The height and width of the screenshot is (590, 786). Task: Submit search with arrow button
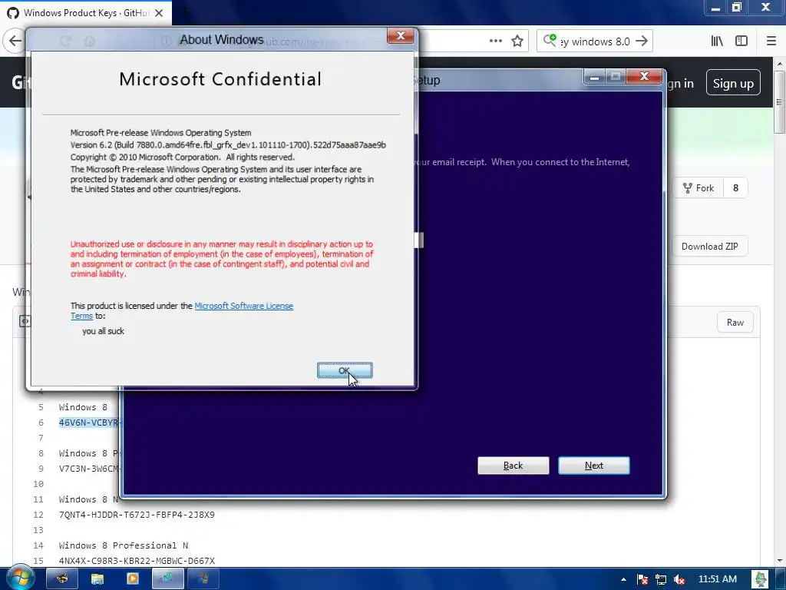click(642, 41)
